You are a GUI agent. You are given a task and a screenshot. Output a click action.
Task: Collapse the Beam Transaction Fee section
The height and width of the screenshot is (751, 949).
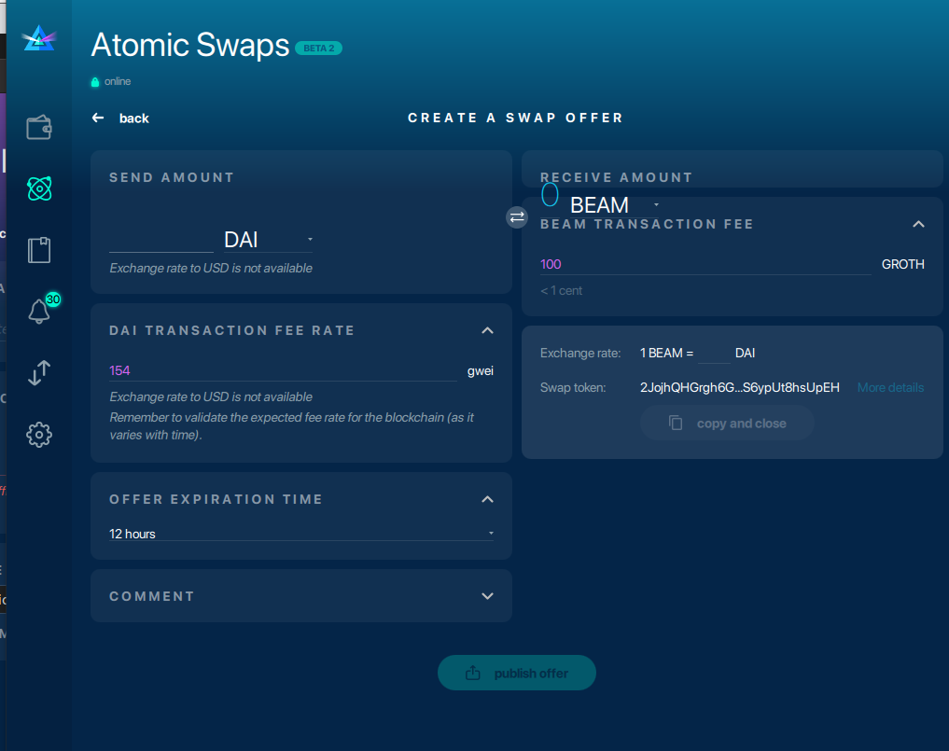tap(918, 224)
